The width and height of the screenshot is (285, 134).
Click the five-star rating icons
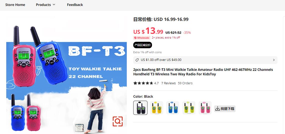[x=143, y=83]
